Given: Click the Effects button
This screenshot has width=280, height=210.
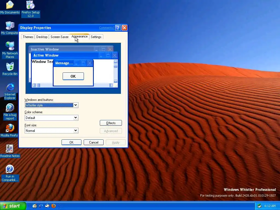Looking at the screenshot, I should point(111,123).
